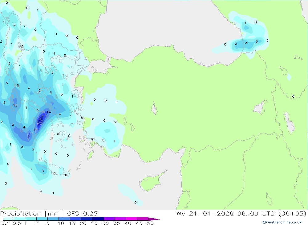Viewport: 308px width, 225px height.
Task: Click the legend swatch between 40 and 45
Action: [132, 219]
